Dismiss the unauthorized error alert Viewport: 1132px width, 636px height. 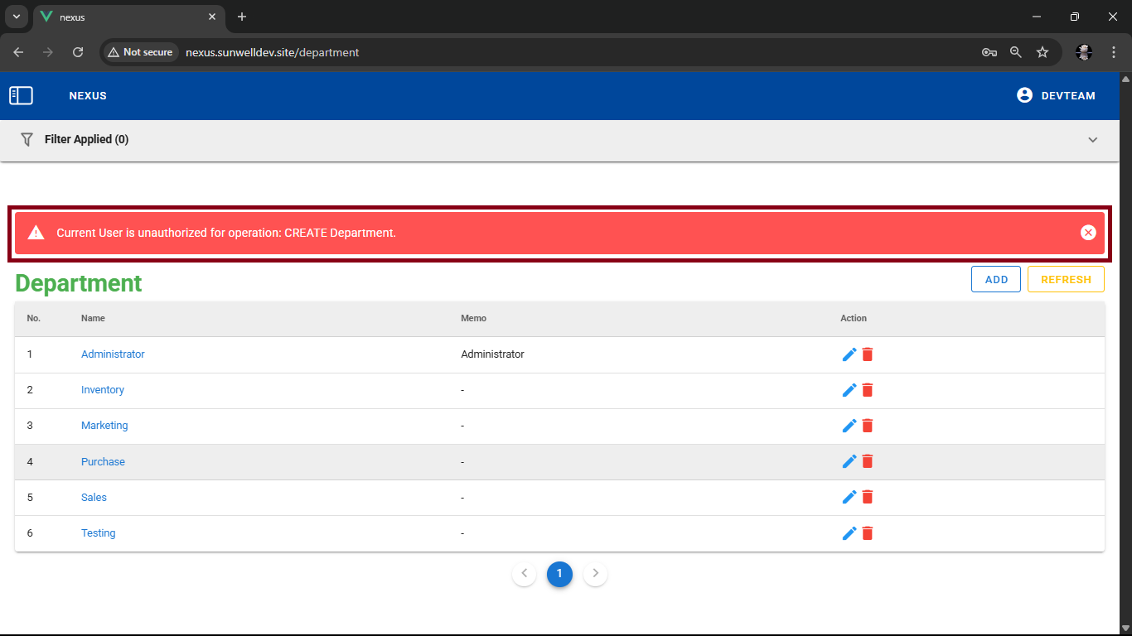tap(1088, 233)
